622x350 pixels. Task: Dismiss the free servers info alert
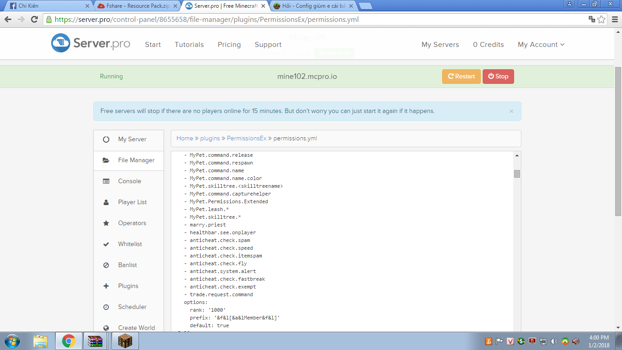coord(511,111)
